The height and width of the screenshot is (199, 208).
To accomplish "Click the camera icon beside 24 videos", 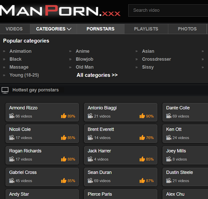I will coord(169,137).
